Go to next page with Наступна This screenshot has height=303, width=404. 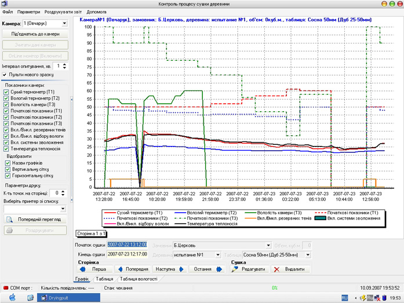[x=170, y=269]
